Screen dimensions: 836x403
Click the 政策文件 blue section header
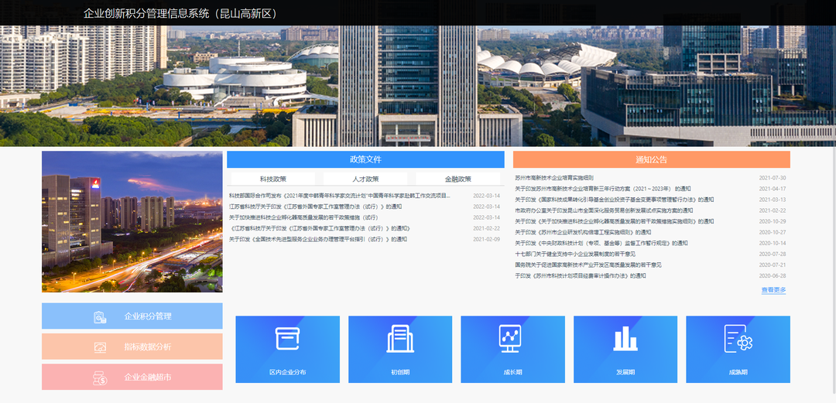(x=365, y=159)
